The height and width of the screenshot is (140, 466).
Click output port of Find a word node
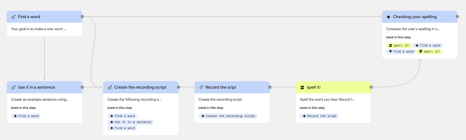[x=82, y=16]
